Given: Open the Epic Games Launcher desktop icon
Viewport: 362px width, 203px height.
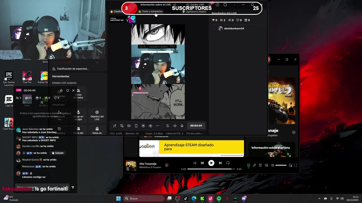Looking at the screenshot, I should (x=9, y=79).
